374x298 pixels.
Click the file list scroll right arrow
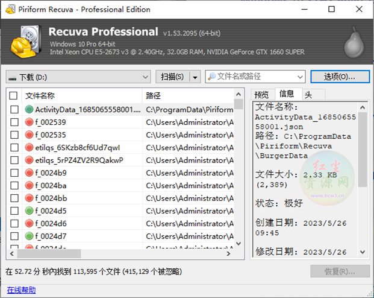click(228, 253)
